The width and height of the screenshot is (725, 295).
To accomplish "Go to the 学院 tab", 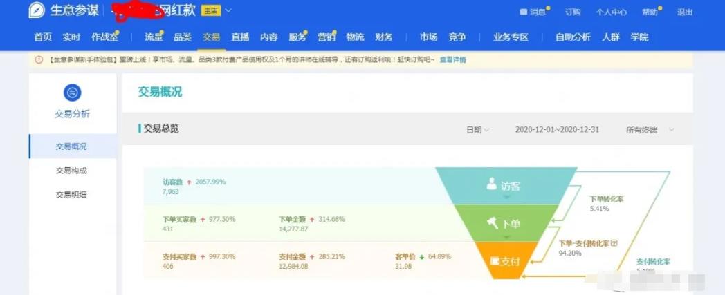I will coord(639,37).
